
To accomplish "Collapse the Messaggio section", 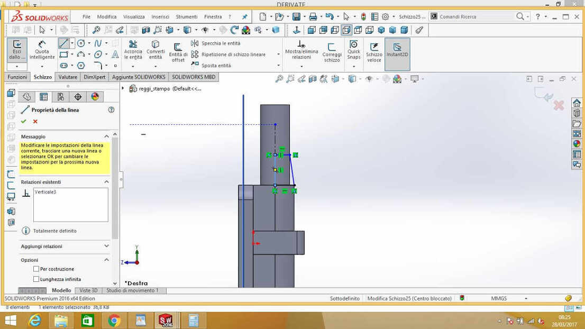I will tap(106, 136).
